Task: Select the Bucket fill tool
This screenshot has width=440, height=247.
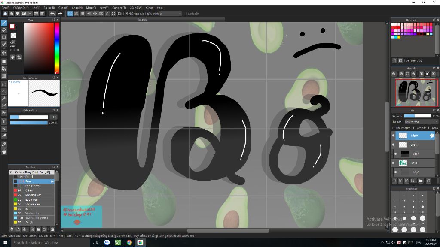Action: [4, 69]
